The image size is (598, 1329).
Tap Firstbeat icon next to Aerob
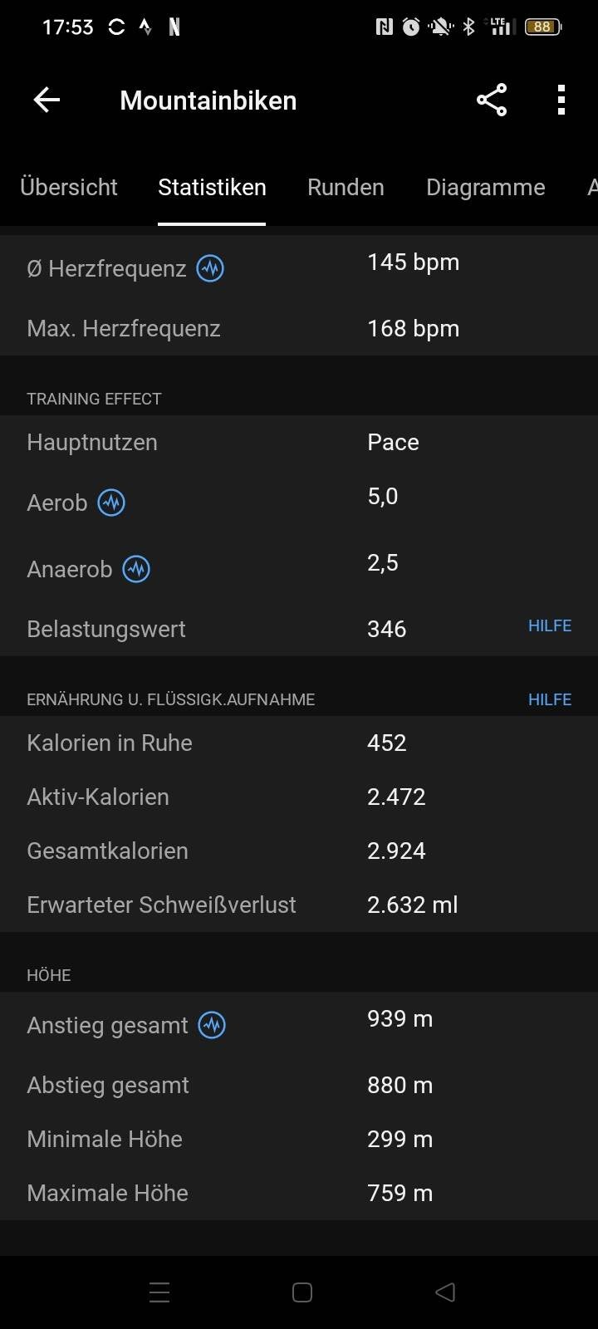(111, 503)
